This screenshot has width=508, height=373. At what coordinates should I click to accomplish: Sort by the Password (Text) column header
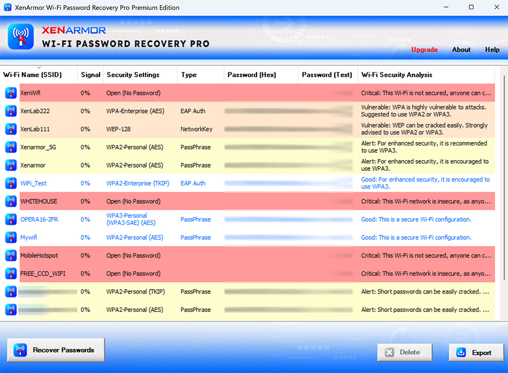click(x=327, y=75)
